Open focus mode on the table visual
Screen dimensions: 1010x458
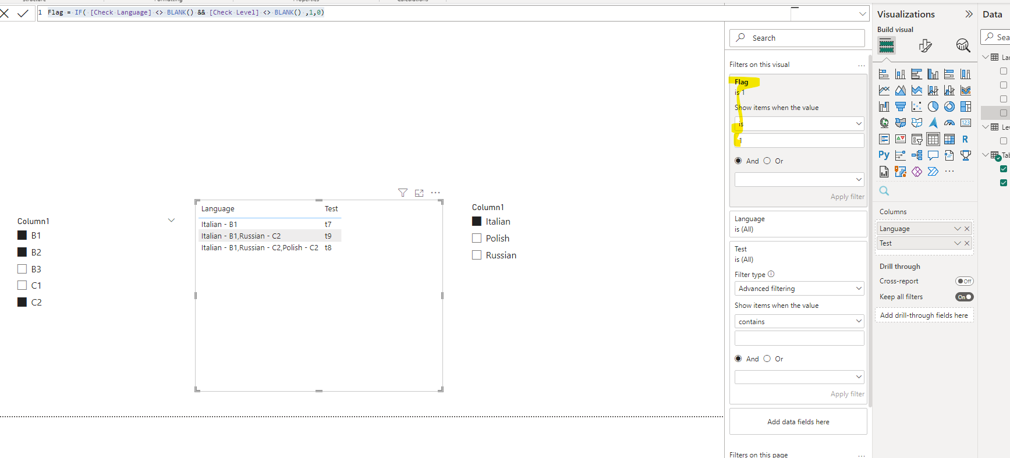coord(419,193)
